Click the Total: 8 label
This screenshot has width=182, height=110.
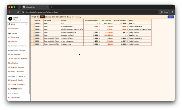coord(34,17)
